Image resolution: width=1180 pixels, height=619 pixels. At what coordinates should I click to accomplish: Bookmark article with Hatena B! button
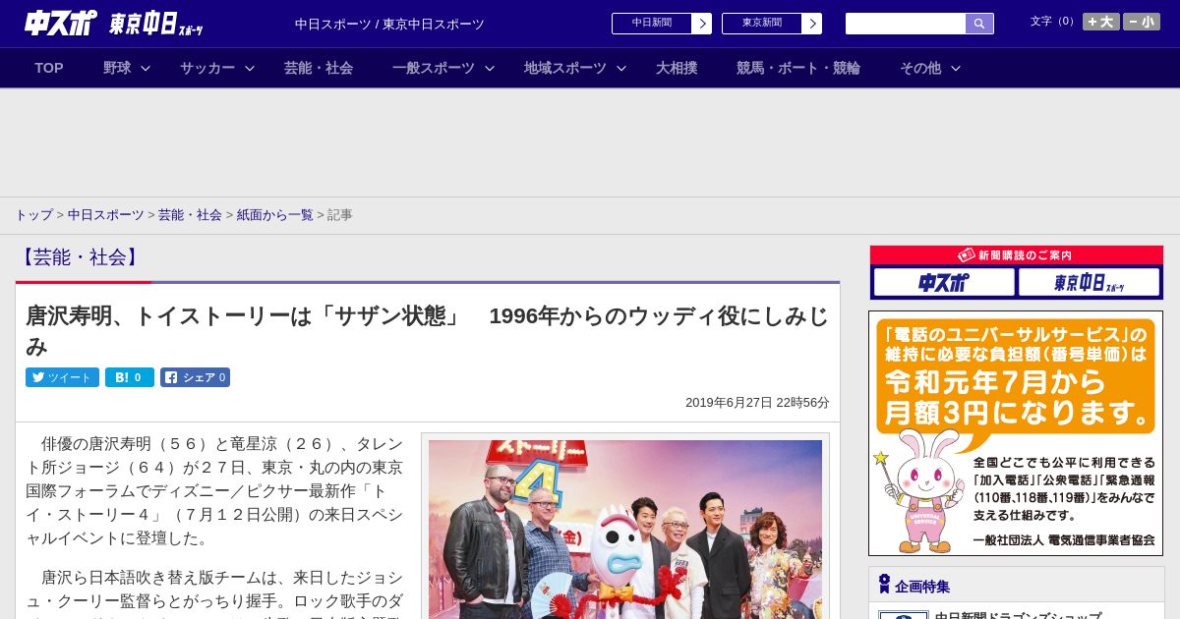[130, 377]
